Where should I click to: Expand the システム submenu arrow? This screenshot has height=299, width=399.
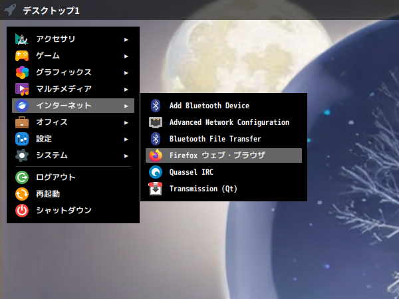(126, 156)
